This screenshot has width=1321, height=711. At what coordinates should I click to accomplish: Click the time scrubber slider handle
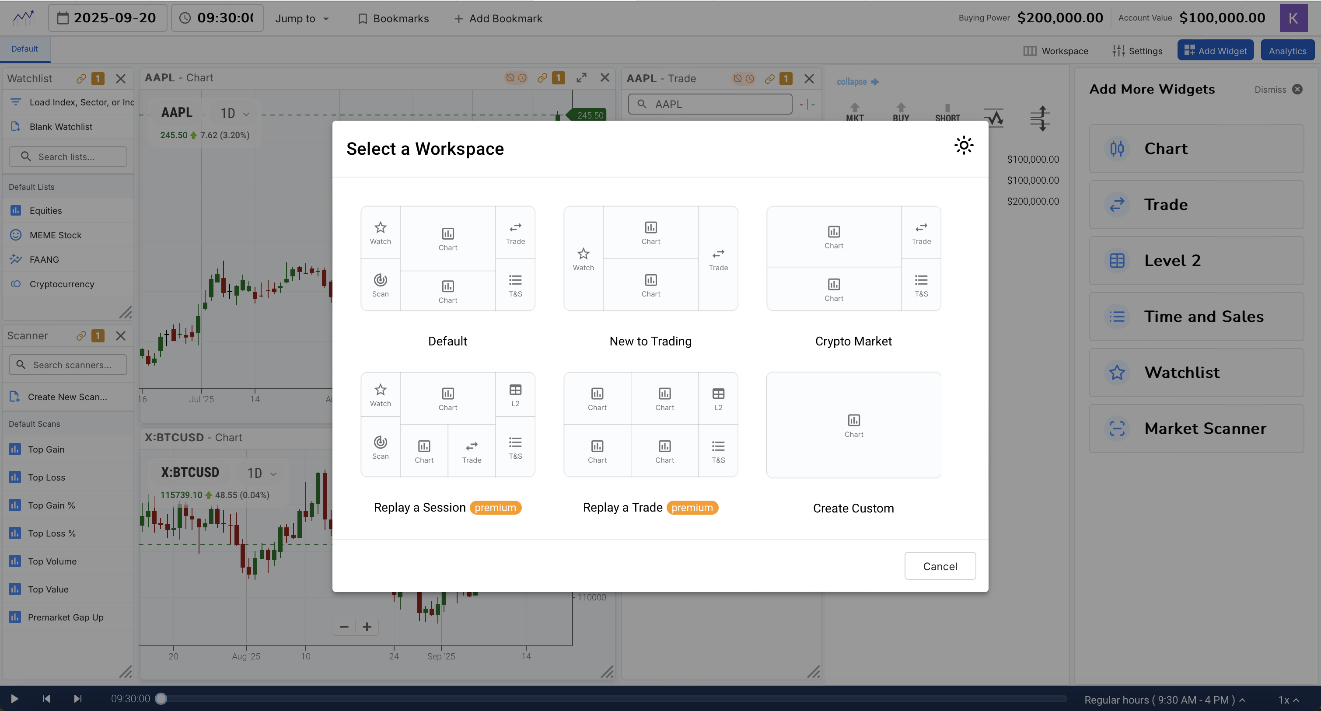(x=161, y=699)
